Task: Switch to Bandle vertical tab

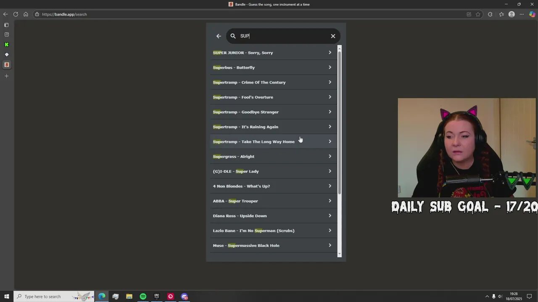Action: coord(6,65)
